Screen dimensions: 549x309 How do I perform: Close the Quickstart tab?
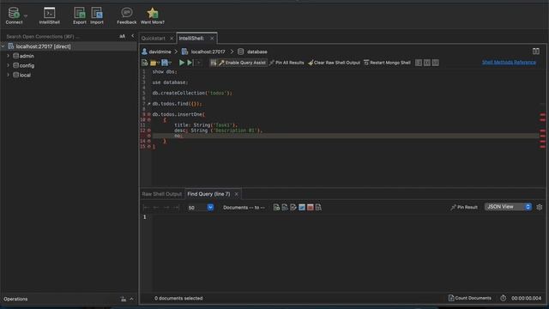pos(172,38)
